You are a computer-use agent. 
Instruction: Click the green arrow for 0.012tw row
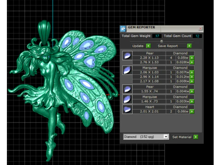(x=192, y=77)
